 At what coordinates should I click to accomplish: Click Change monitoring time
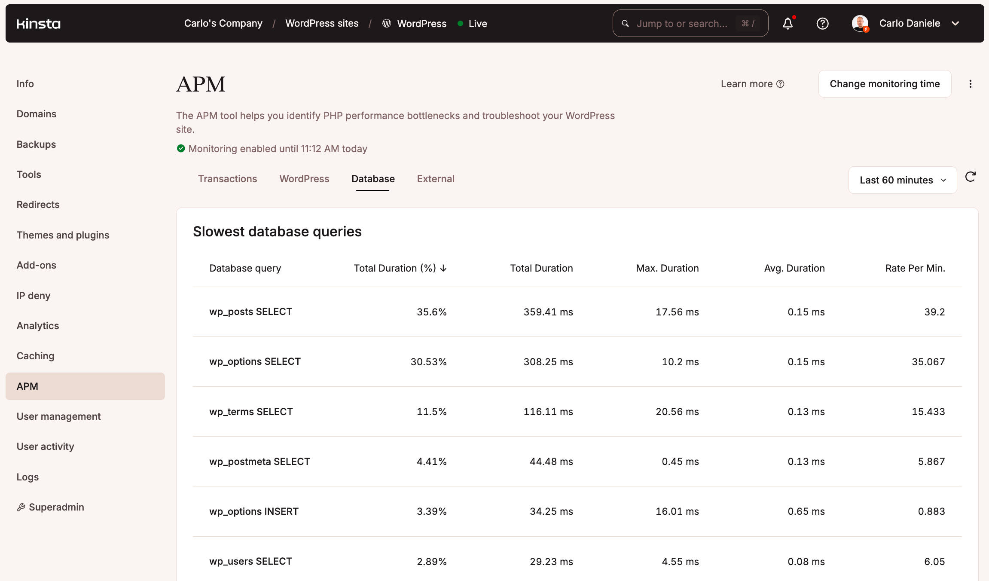click(885, 84)
